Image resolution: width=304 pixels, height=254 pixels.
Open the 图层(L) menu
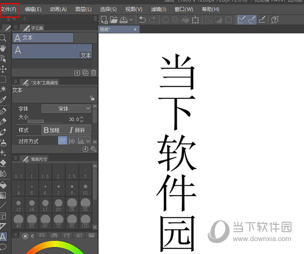click(x=83, y=9)
